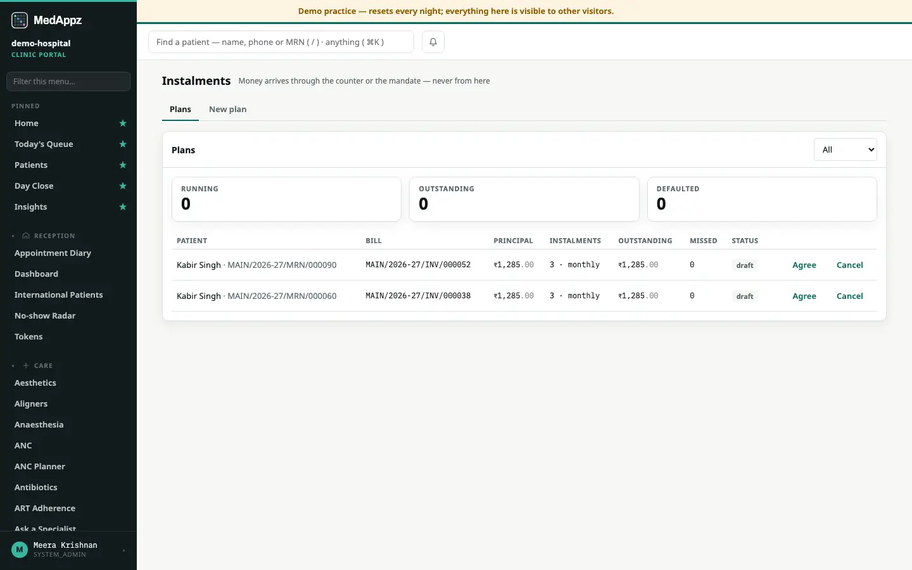Screen dimensions: 912x570
Task: Click Kabir Singh with MRN/000060
Action: tap(256, 296)
